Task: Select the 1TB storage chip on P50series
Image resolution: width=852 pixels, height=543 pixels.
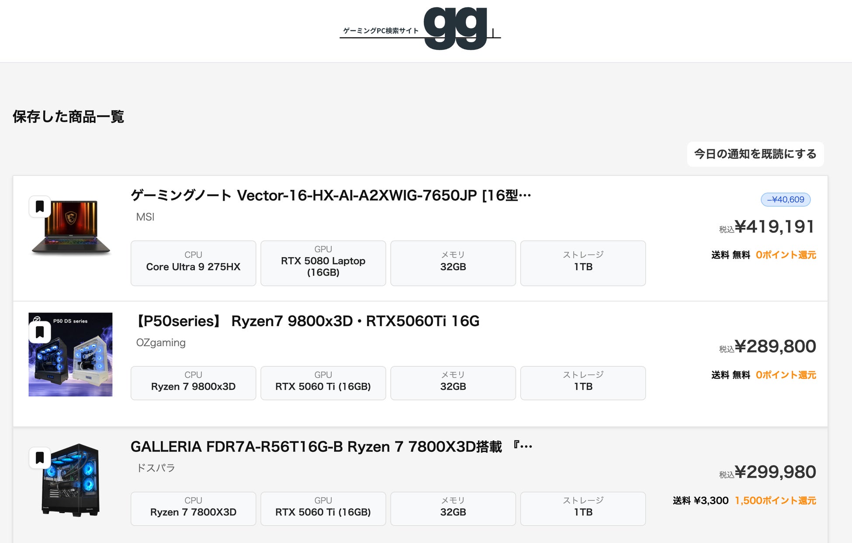Action: 583,383
